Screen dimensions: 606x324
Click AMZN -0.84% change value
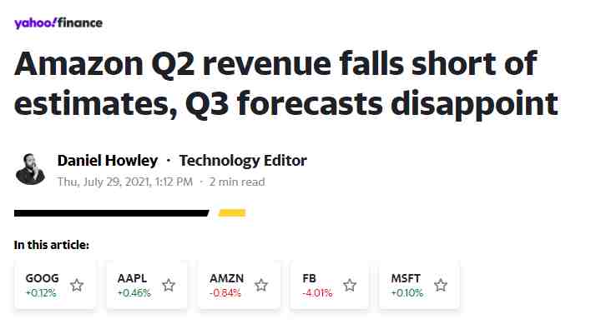[x=225, y=293]
